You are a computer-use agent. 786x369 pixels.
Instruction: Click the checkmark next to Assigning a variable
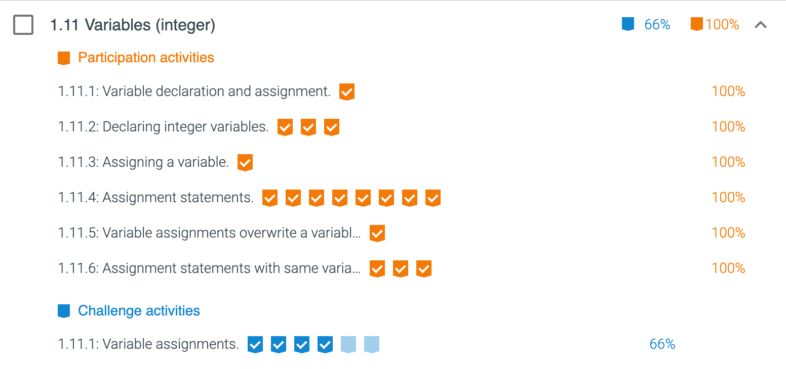coord(245,163)
